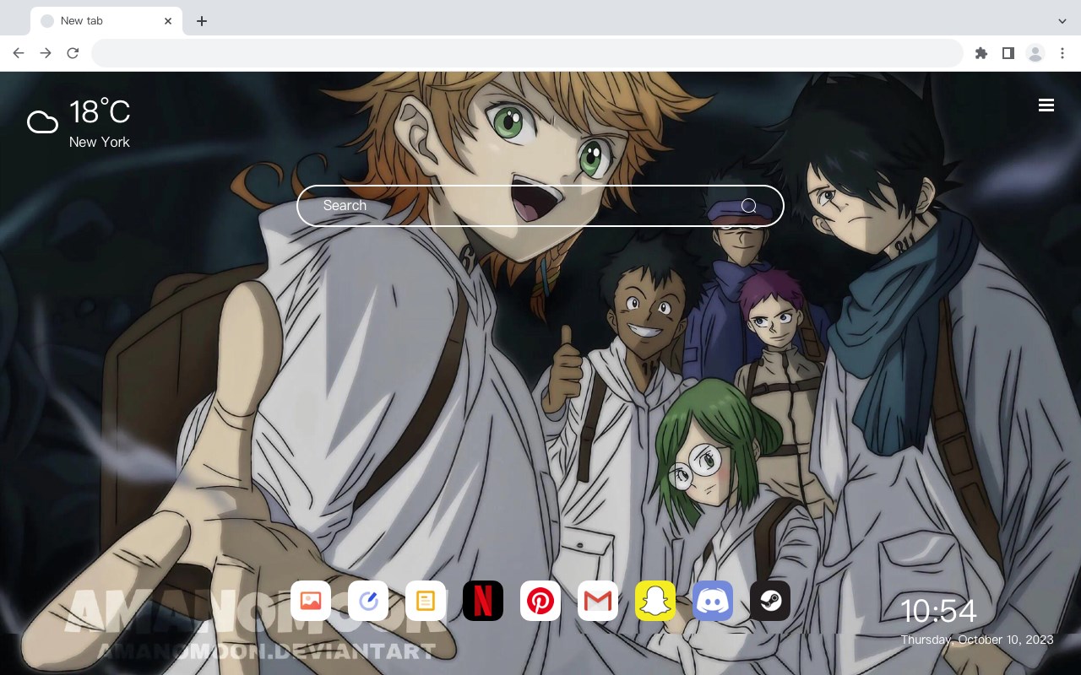Add a new browser tab
This screenshot has height=675, width=1081.
pyautogui.click(x=201, y=21)
